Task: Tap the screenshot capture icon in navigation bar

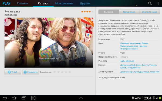Action: click(33, 98)
